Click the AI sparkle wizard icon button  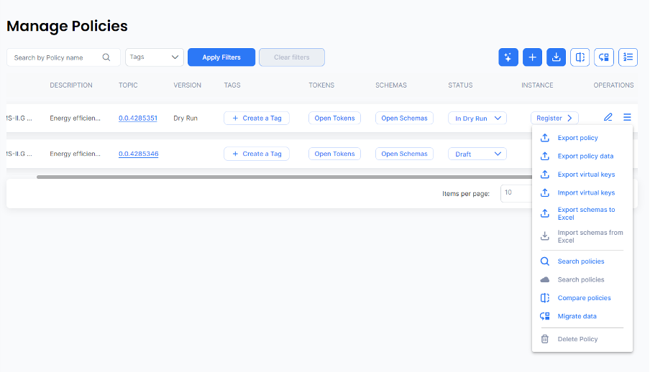coord(508,57)
